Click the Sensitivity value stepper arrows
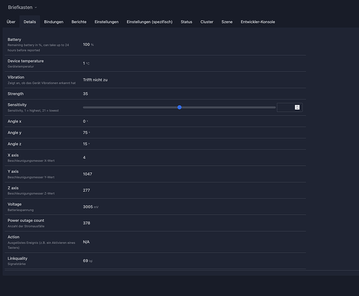Viewport: 359px width, 296px height. coord(297,107)
